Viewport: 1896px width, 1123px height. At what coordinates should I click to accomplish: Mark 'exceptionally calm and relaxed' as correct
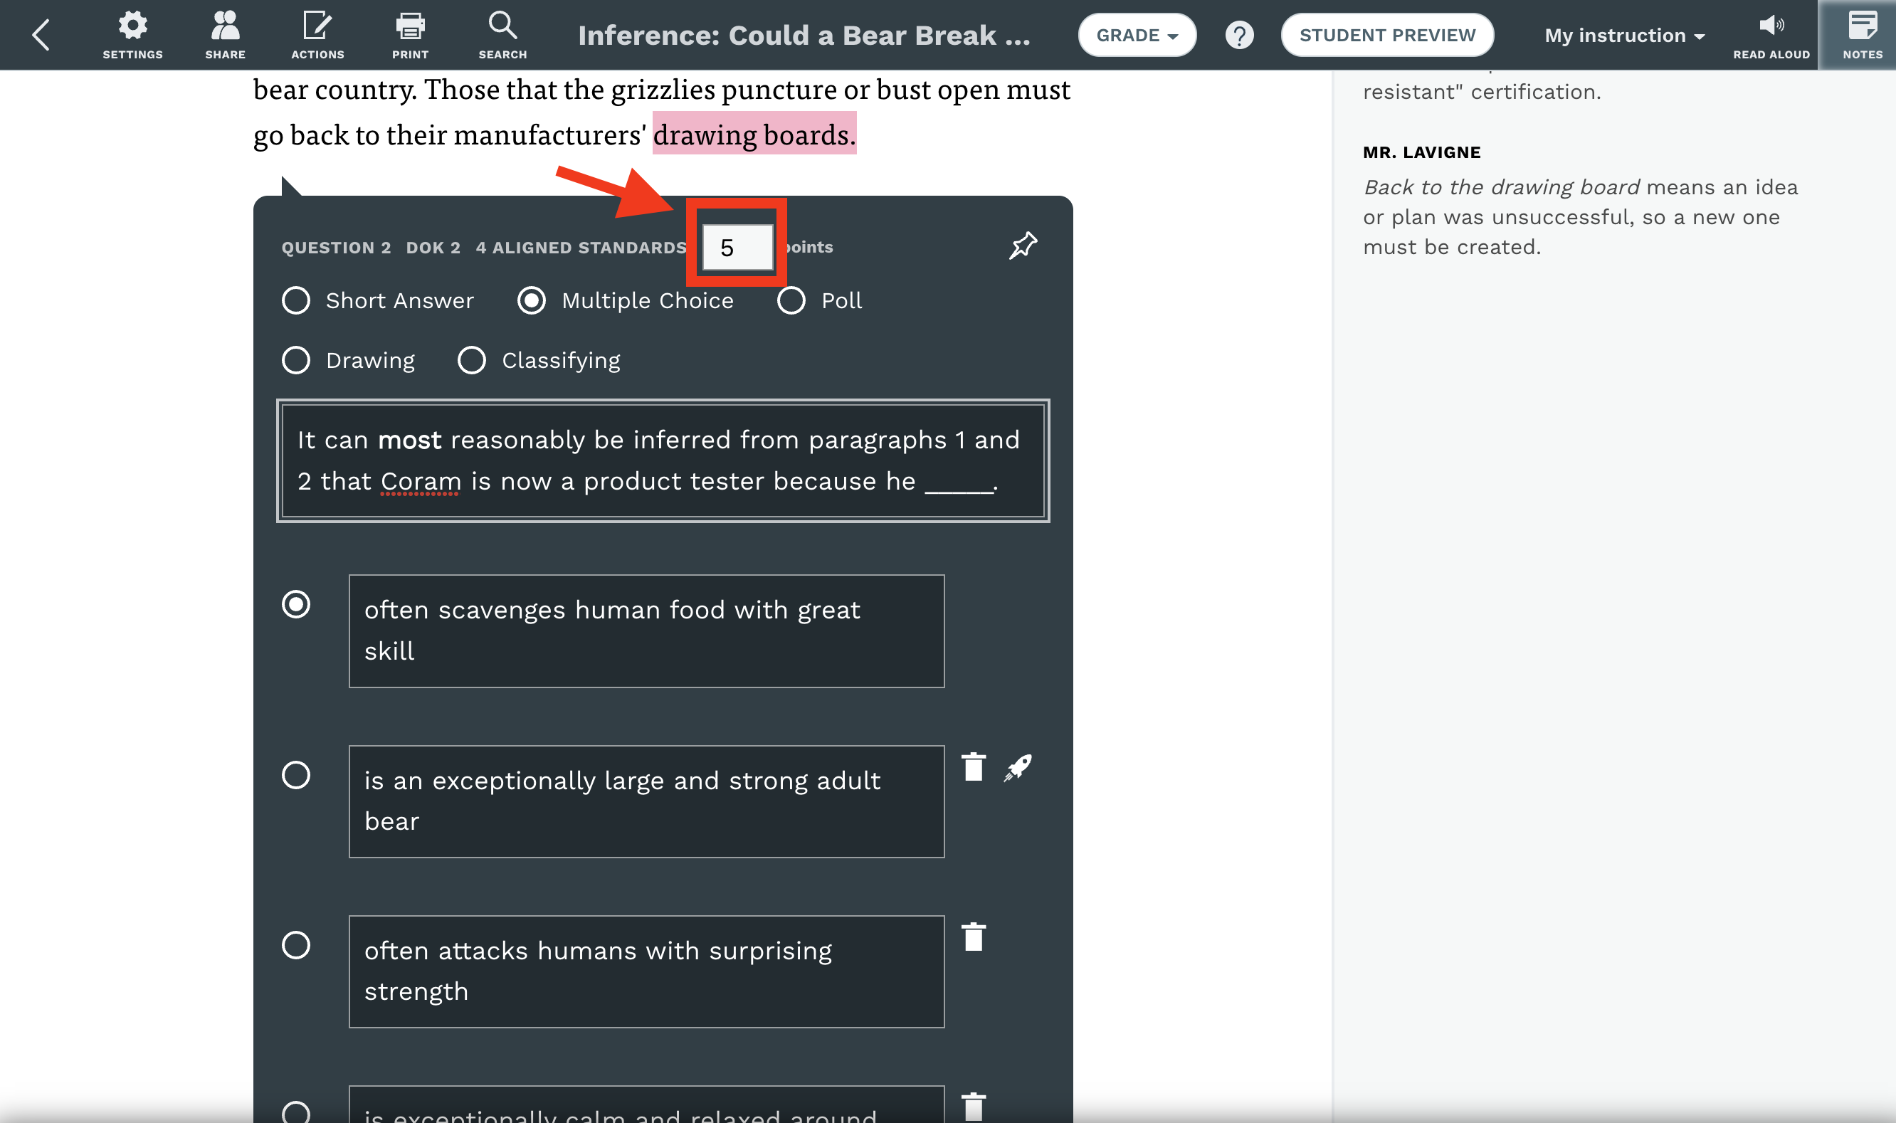tap(296, 1112)
